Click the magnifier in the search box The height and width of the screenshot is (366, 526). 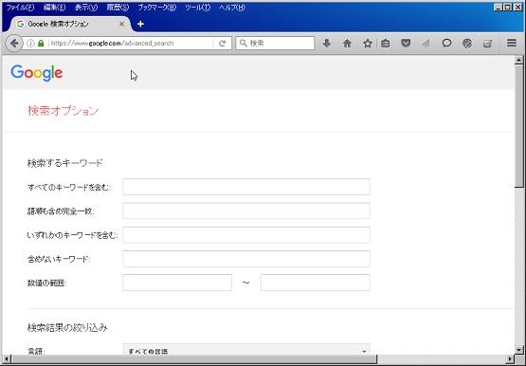pyautogui.click(x=244, y=44)
